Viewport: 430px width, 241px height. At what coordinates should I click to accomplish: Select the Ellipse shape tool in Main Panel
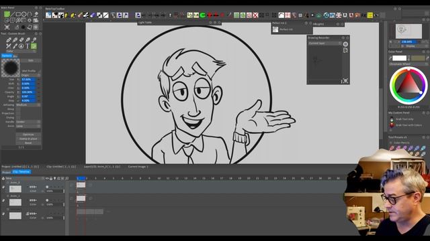pos(24,14)
